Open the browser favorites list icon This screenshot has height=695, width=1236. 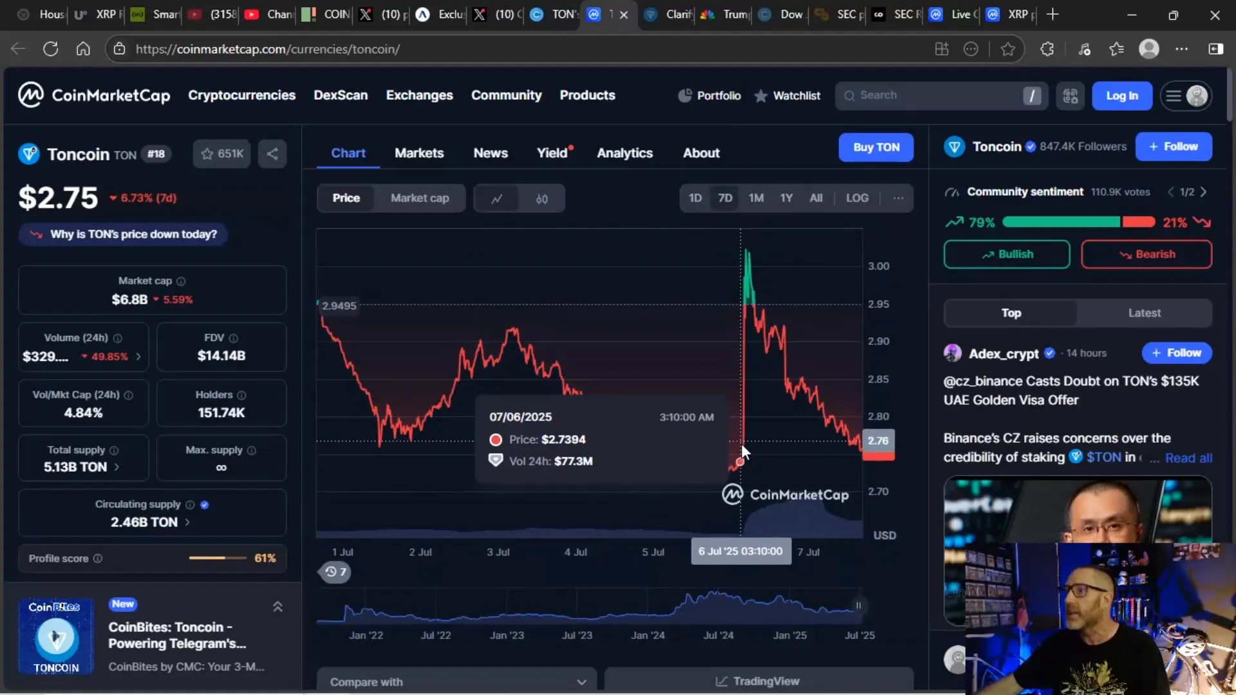tap(1117, 49)
